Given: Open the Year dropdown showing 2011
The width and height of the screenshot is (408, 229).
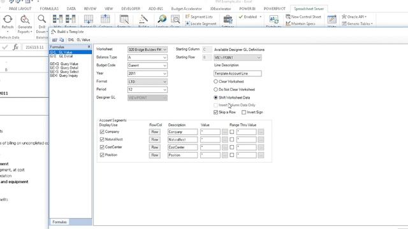Looking at the screenshot, I should 147,74.
